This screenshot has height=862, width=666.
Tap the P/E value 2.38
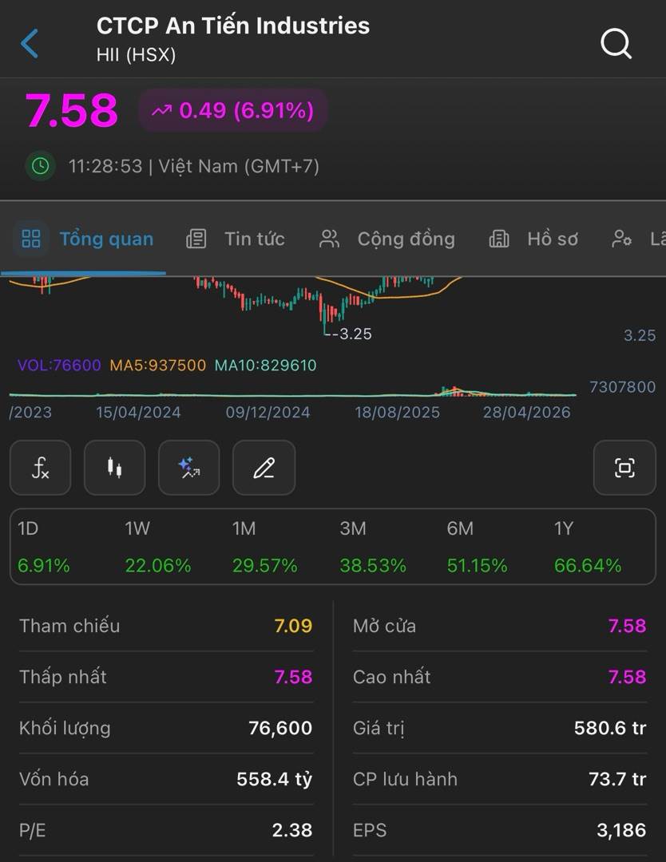pos(292,830)
